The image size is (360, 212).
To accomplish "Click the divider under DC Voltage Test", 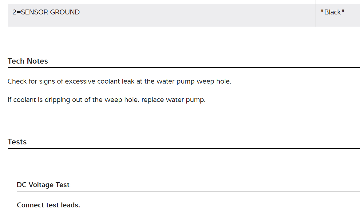I will [x=188, y=191].
